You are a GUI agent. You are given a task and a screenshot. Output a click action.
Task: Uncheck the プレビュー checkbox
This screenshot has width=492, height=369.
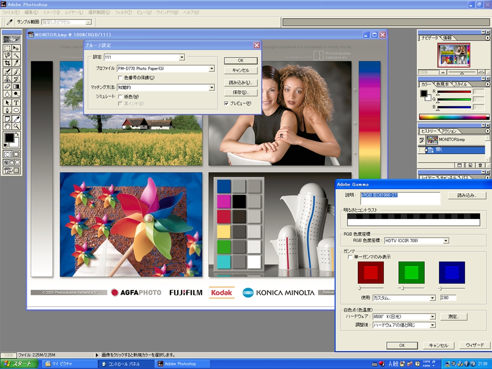pyautogui.click(x=226, y=103)
